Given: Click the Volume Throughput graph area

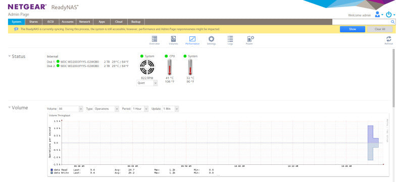Looking at the screenshot, I should [223, 142].
